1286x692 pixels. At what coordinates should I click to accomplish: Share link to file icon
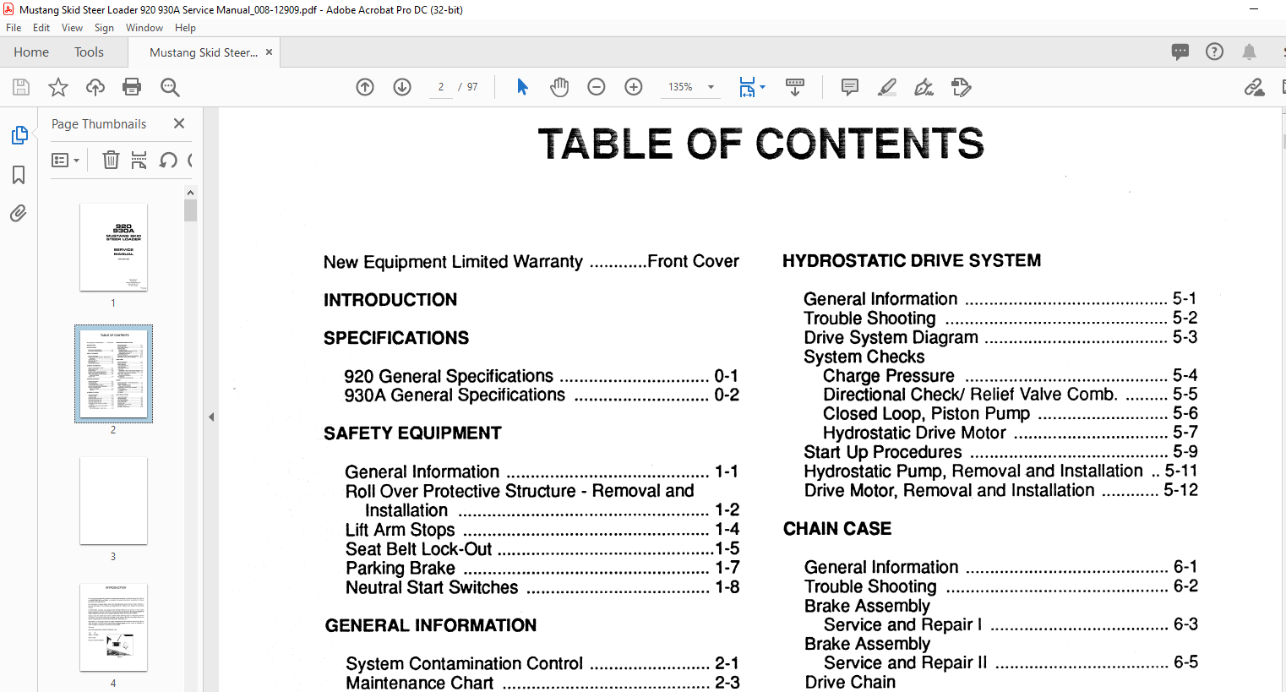point(1255,87)
